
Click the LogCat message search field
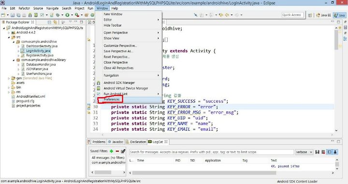click(211, 152)
